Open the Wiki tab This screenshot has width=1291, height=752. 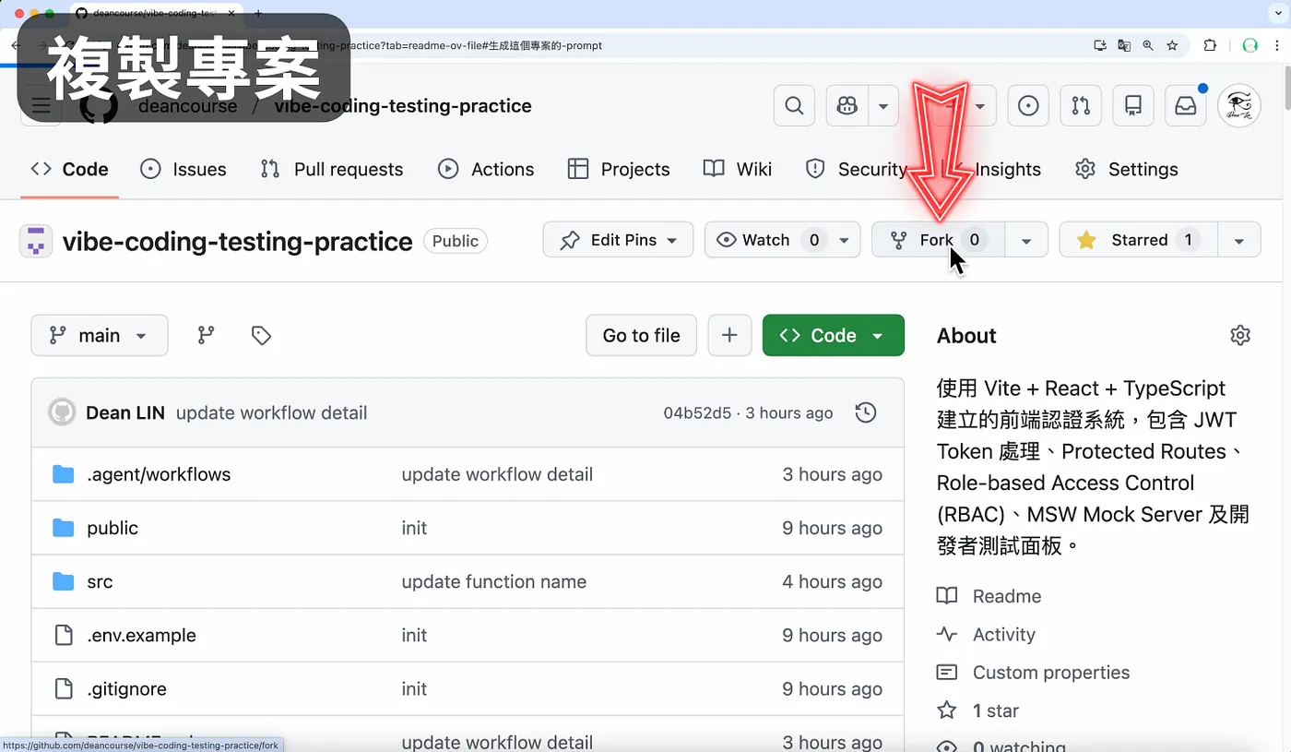click(x=738, y=169)
